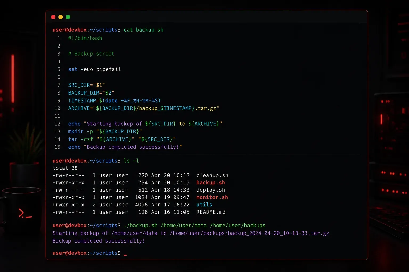The width and height of the screenshot is (409, 272).
Task: Click the drwxr-xr-x permissions entry
Action: coord(68,205)
